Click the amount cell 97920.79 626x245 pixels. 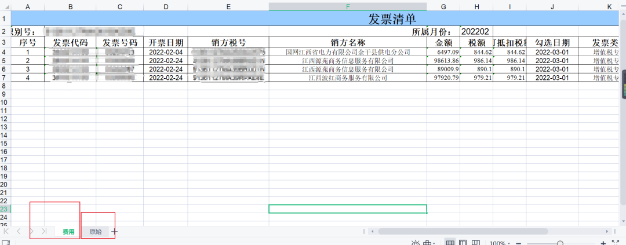pos(443,78)
